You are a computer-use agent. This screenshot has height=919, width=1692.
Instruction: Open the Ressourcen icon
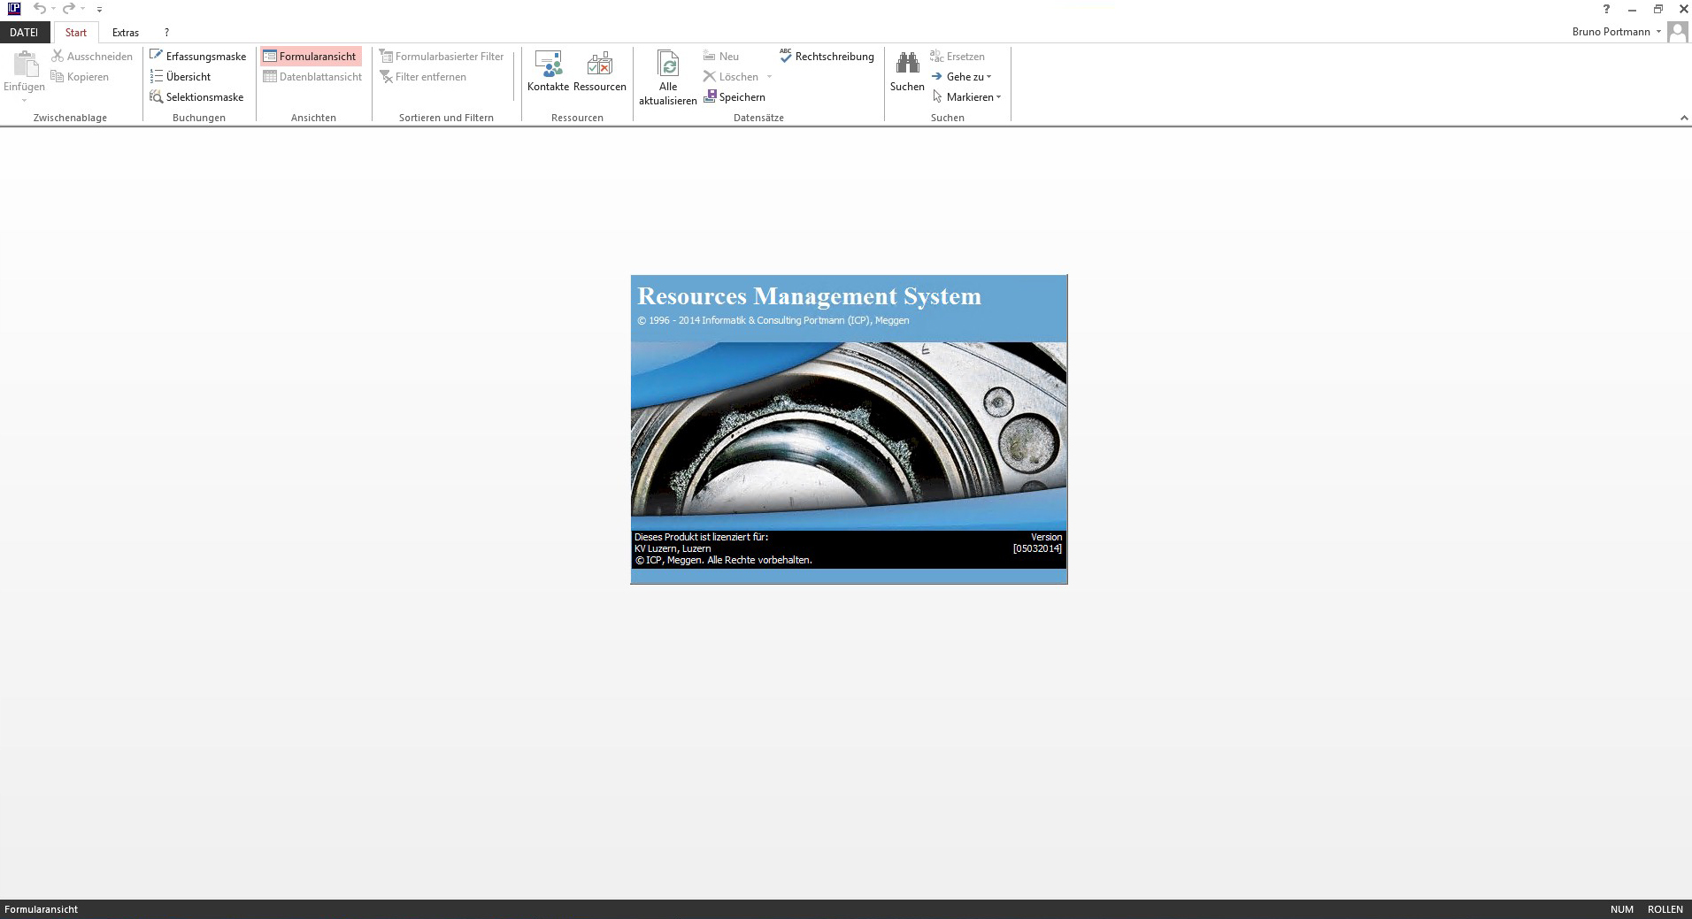(600, 64)
